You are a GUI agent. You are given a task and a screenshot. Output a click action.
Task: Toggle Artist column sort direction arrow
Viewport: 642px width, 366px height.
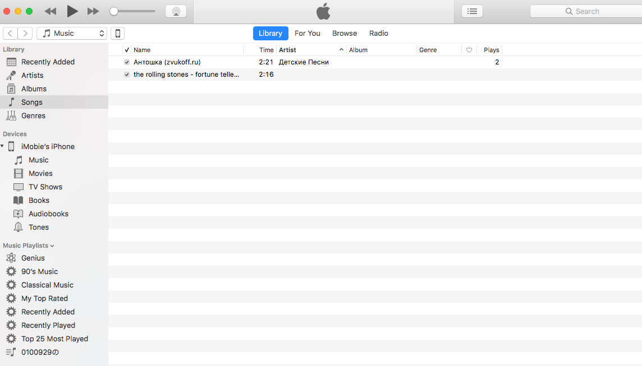[341, 49]
